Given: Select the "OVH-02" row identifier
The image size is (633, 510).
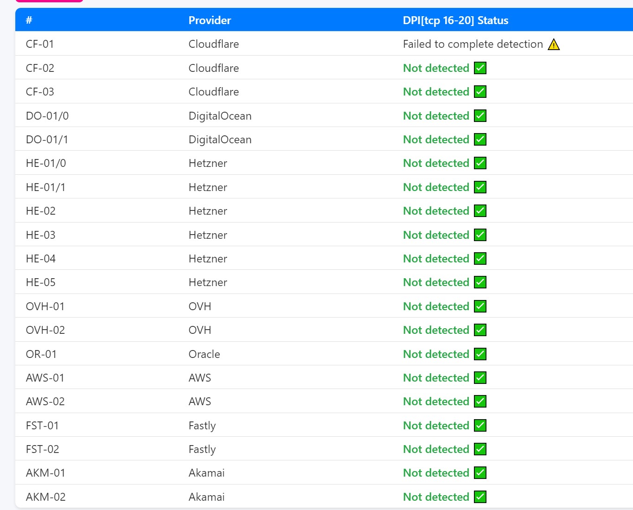Looking at the screenshot, I should pyautogui.click(x=45, y=330).
